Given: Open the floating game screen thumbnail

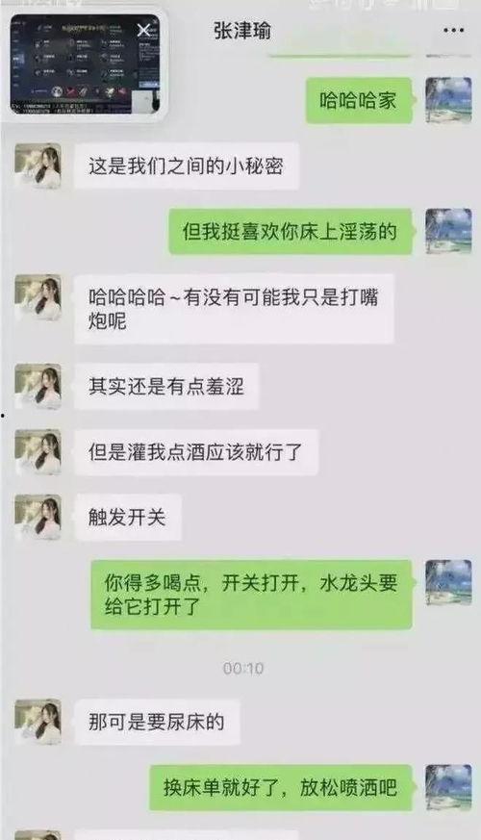Looking at the screenshot, I should click(85, 64).
